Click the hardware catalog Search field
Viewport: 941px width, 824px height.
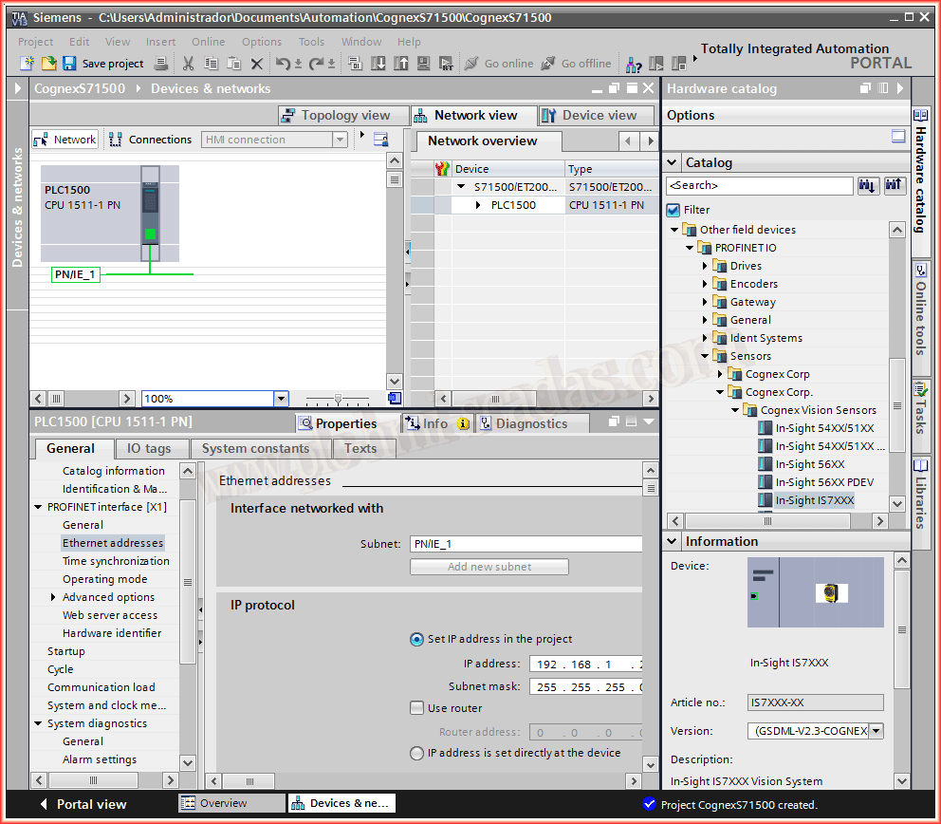point(759,186)
